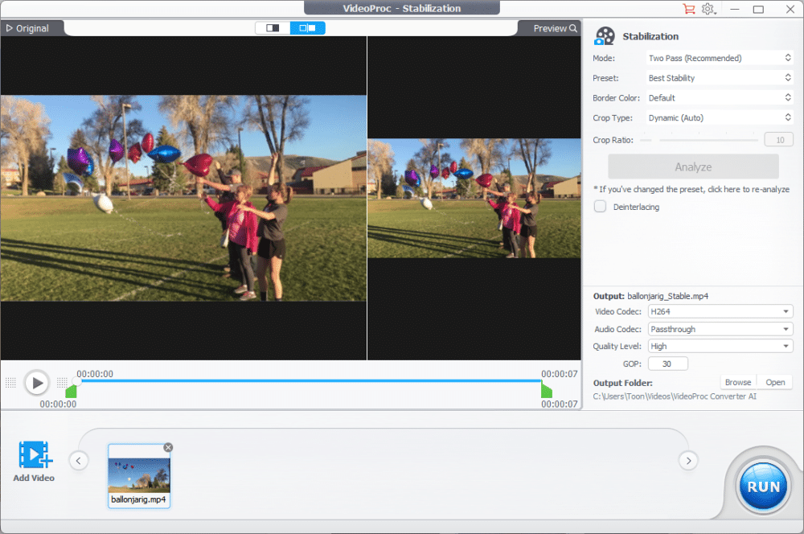Image resolution: width=804 pixels, height=534 pixels.
Task: Open the settings gear menu
Action: coord(708,9)
